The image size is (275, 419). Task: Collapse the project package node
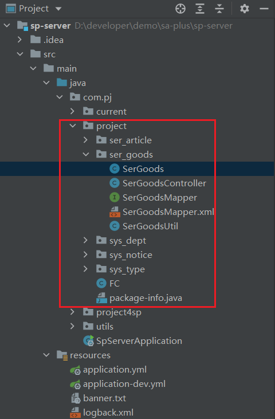point(73,126)
